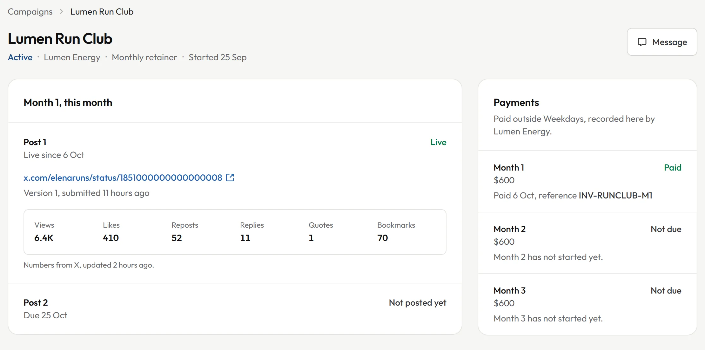Click the Month 2 payment title

tap(510, 229)
